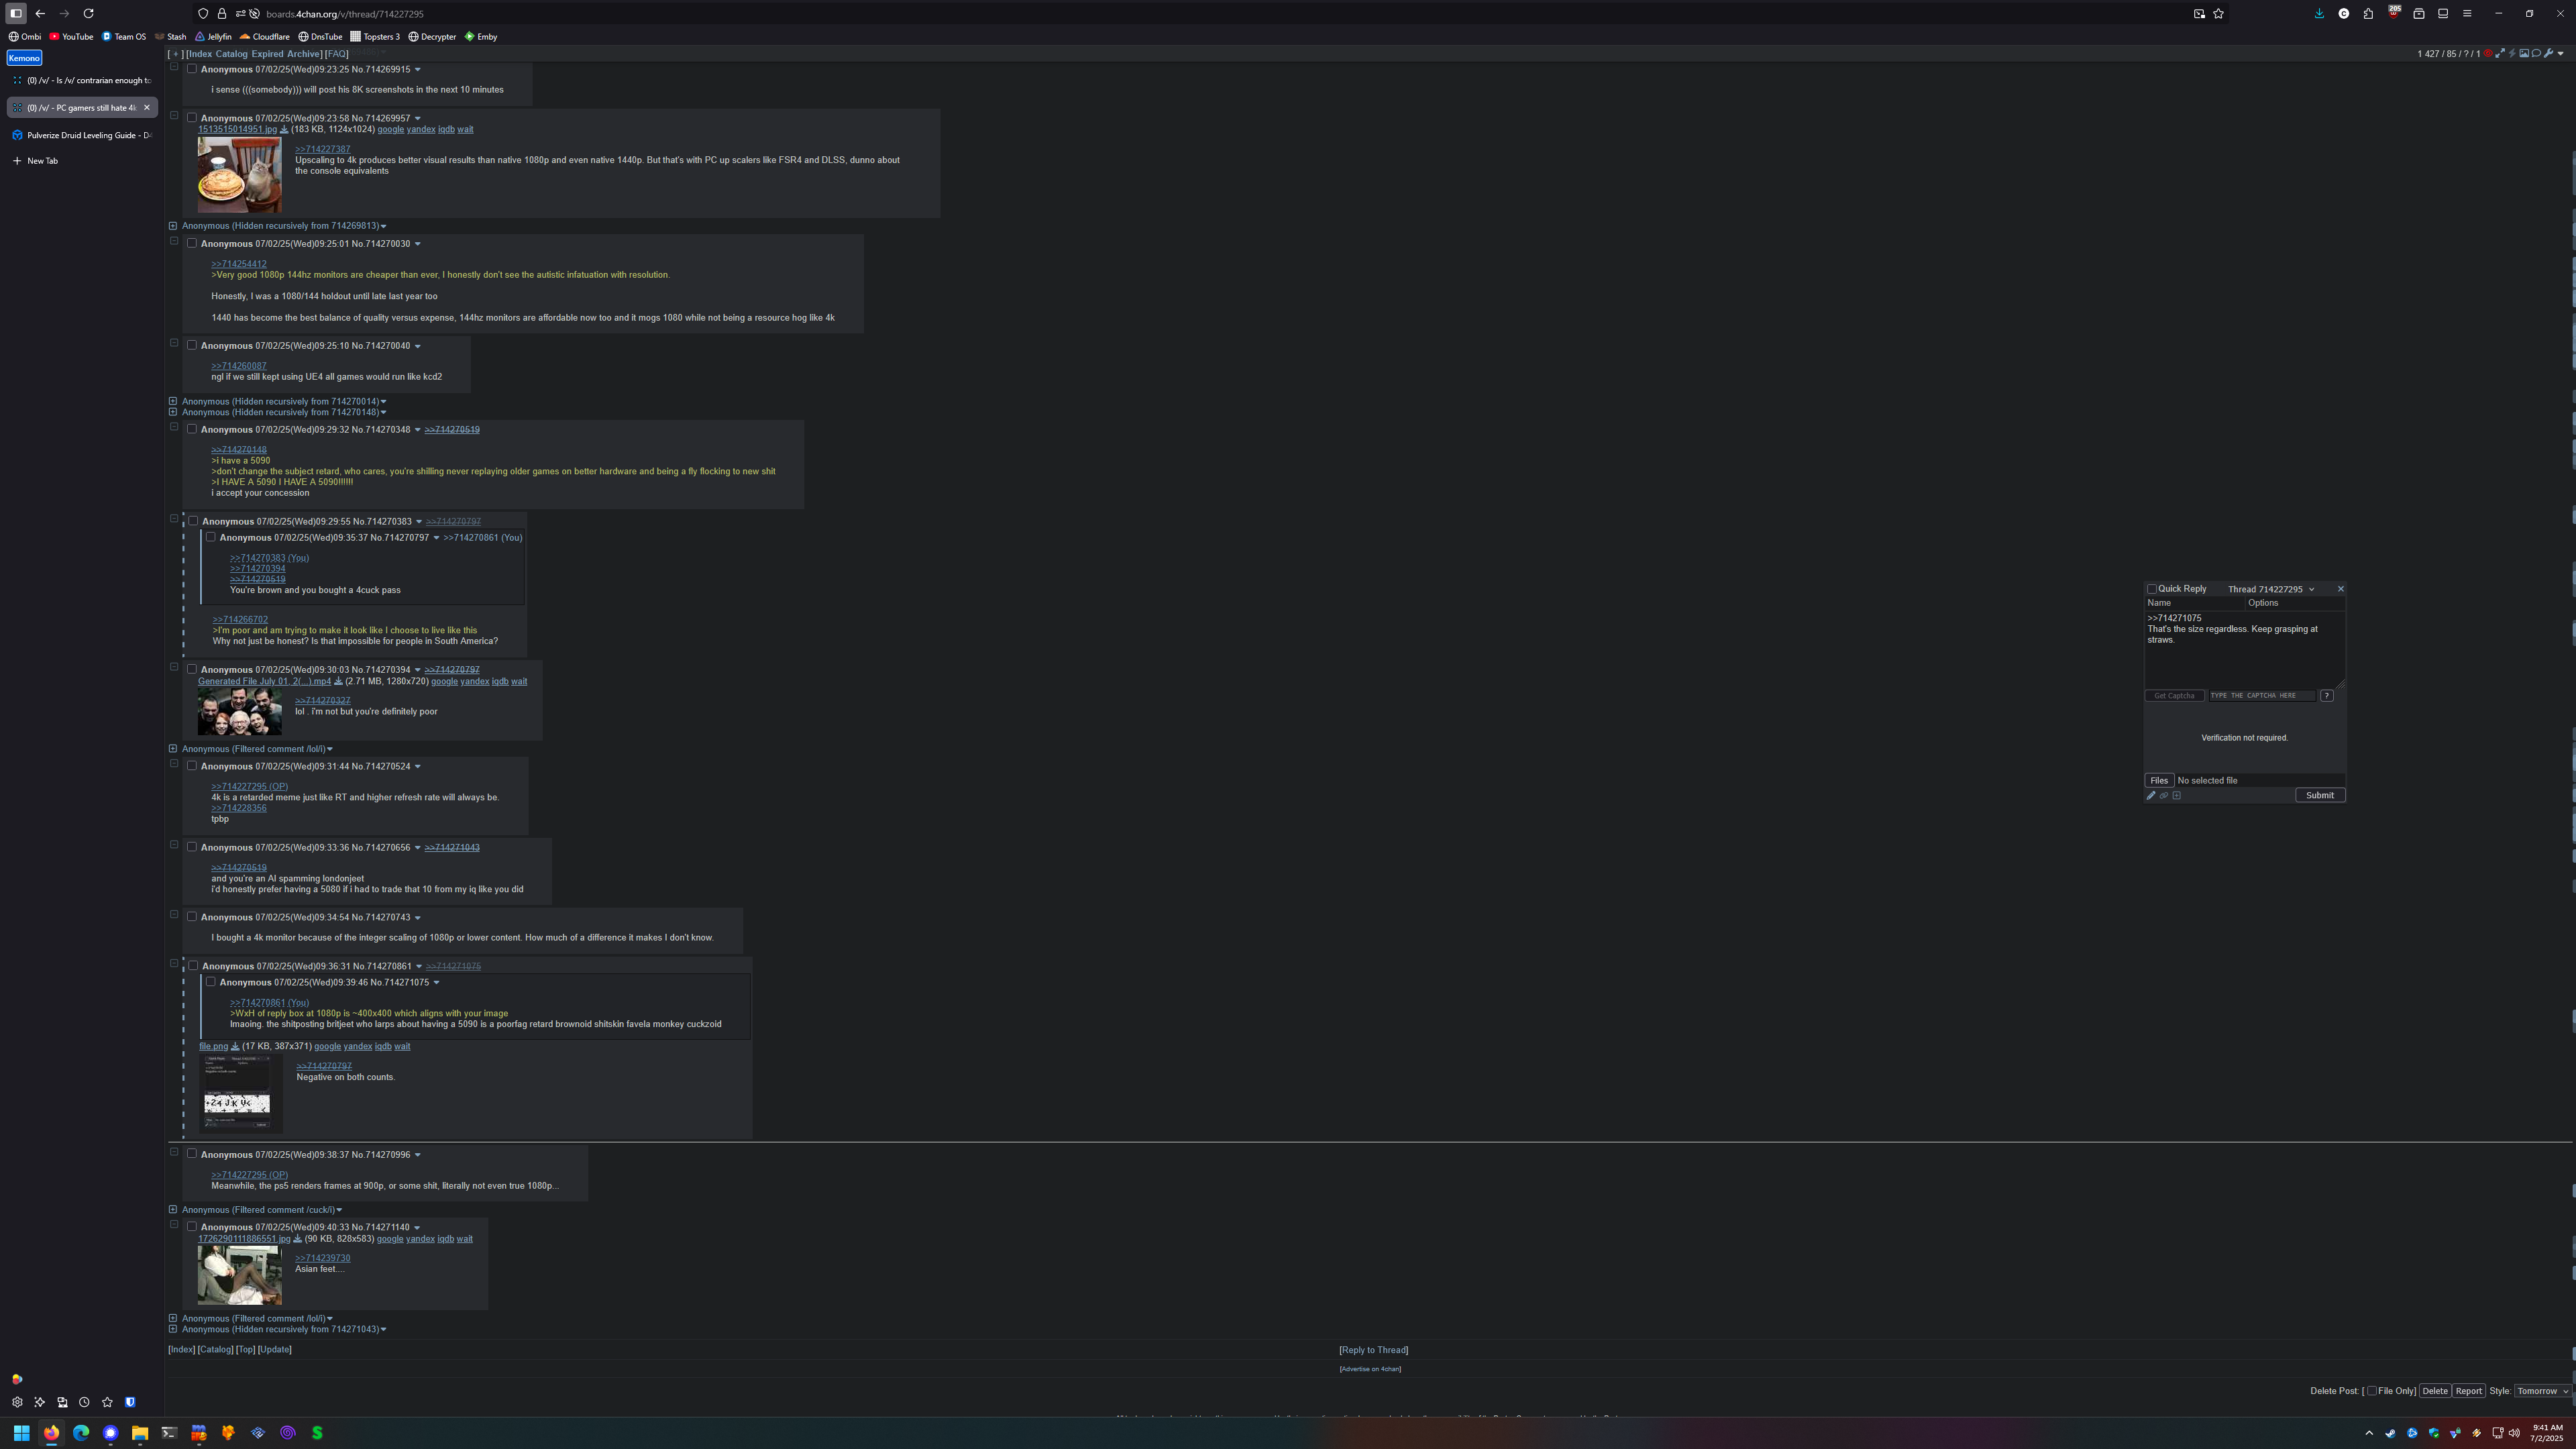Viewport: 2576px width, 1449px height.
Task: Open Microsoft Edge from taskbar
Action: (81, 1432)
